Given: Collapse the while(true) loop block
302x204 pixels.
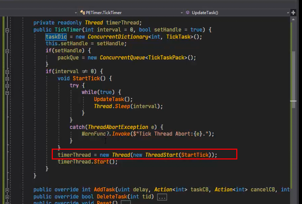Looking at the screenshot, I should click(x=7, y=93).
